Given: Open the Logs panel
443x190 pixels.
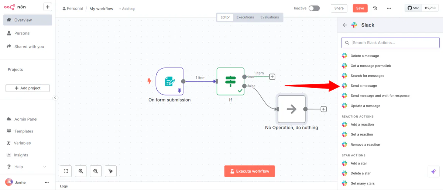Looking at the screenshot, I should (x=64, y=186).
